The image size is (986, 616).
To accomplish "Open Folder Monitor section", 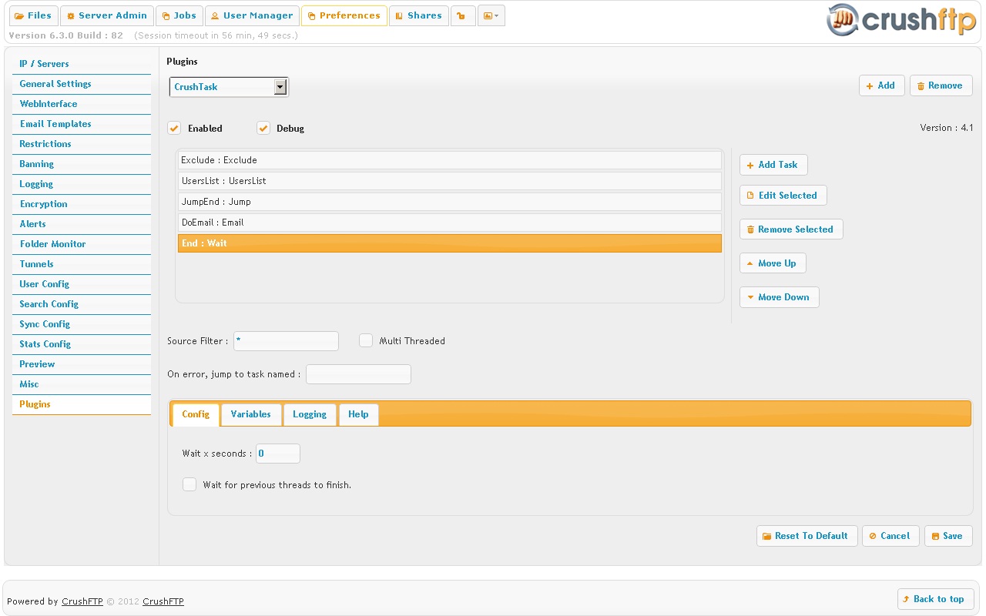I will coord(82,244).
